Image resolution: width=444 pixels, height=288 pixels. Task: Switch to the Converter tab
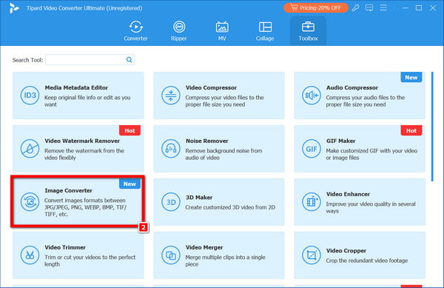135,31
